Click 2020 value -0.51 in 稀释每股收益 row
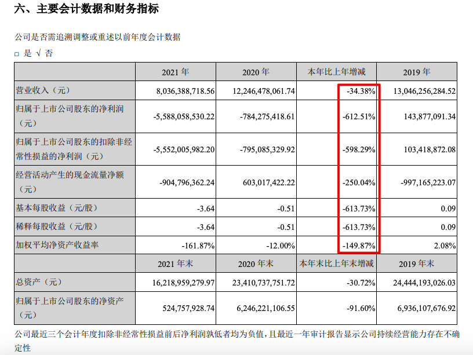 click(x=286, y=227)
